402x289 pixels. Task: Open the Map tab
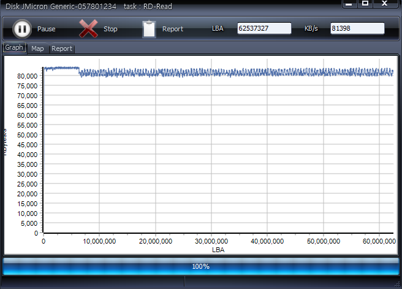tap(38, 48)
